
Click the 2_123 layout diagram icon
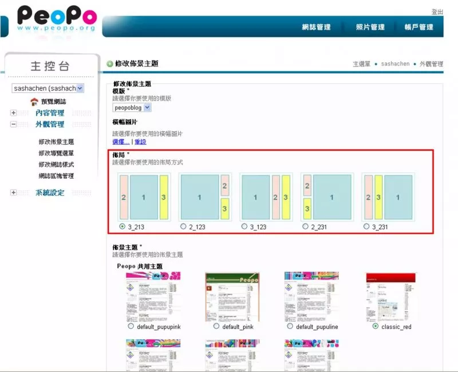(204, 197)
